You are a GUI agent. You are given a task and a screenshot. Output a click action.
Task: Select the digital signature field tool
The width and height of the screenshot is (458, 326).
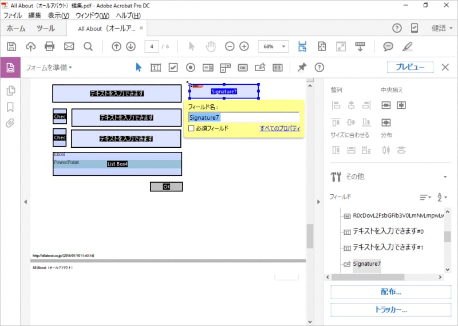[x=260, y=68]
